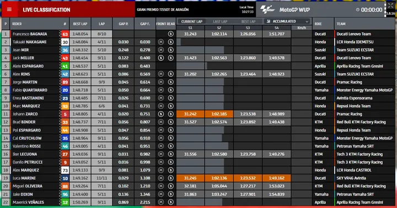Click the front tyre M icon for Quartararo
This screenshot has width=397, height=208.
click(161, 90)
